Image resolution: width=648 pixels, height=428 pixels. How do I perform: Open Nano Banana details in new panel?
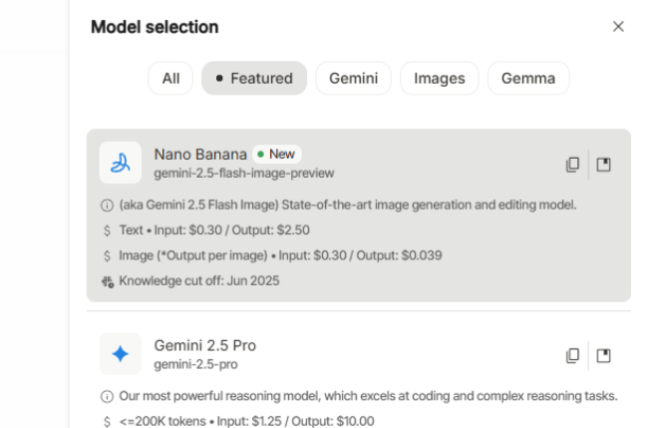(603, 165)
